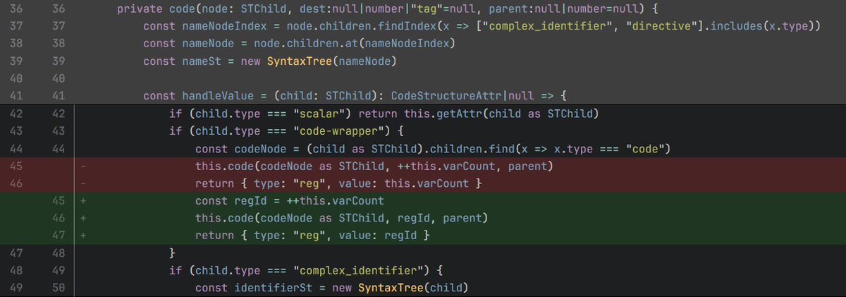Click the minus marker on the 'this.code(codeNode as STChild, ++this.varCount' row
The width and height of the screenshot is (846, 297).
(x=84, y=166)
